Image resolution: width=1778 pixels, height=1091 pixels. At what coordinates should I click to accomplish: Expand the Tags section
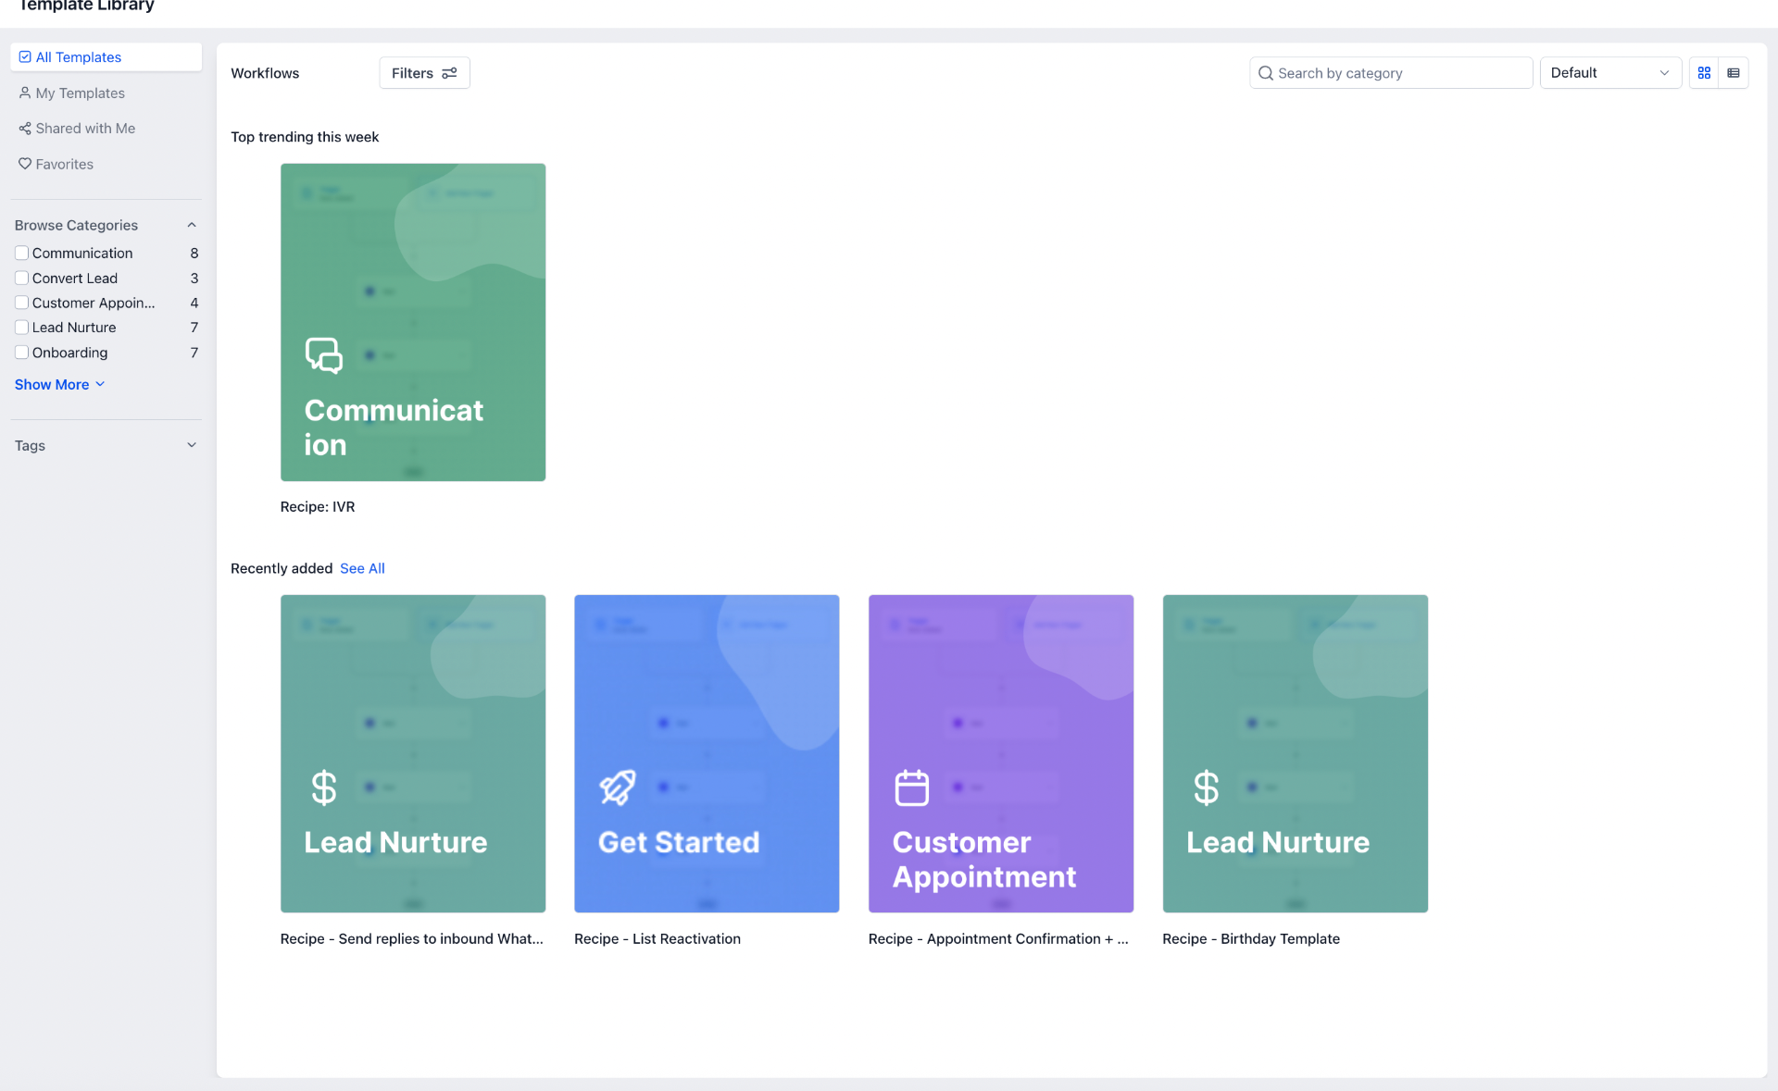192,445
